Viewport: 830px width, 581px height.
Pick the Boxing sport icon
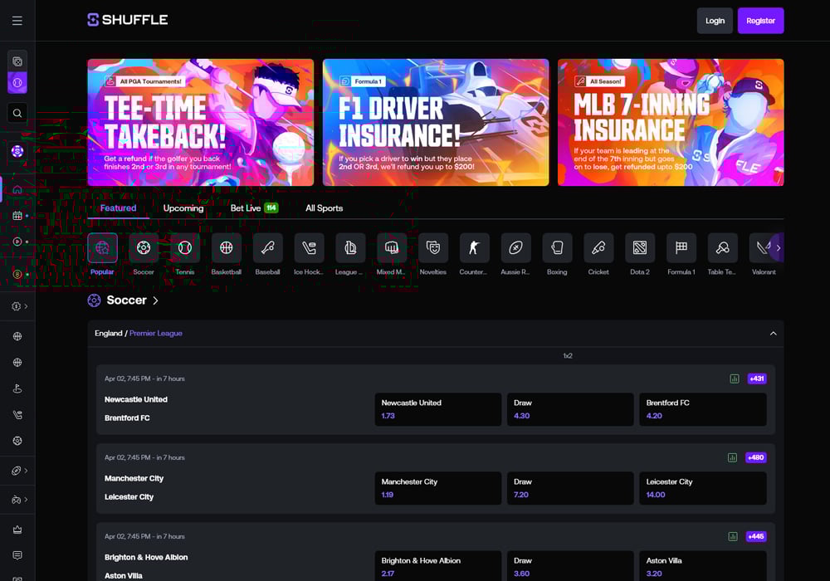tap(557, 248)
